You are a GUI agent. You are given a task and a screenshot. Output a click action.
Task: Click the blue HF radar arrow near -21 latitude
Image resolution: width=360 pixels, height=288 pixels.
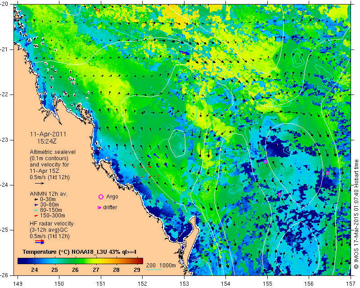(x=185, y=53)
